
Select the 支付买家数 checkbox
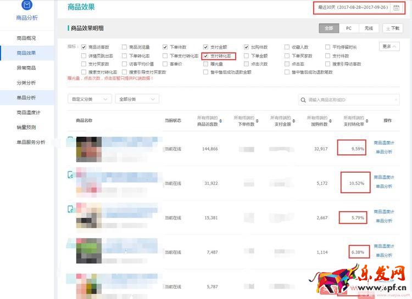pos(83,64)
